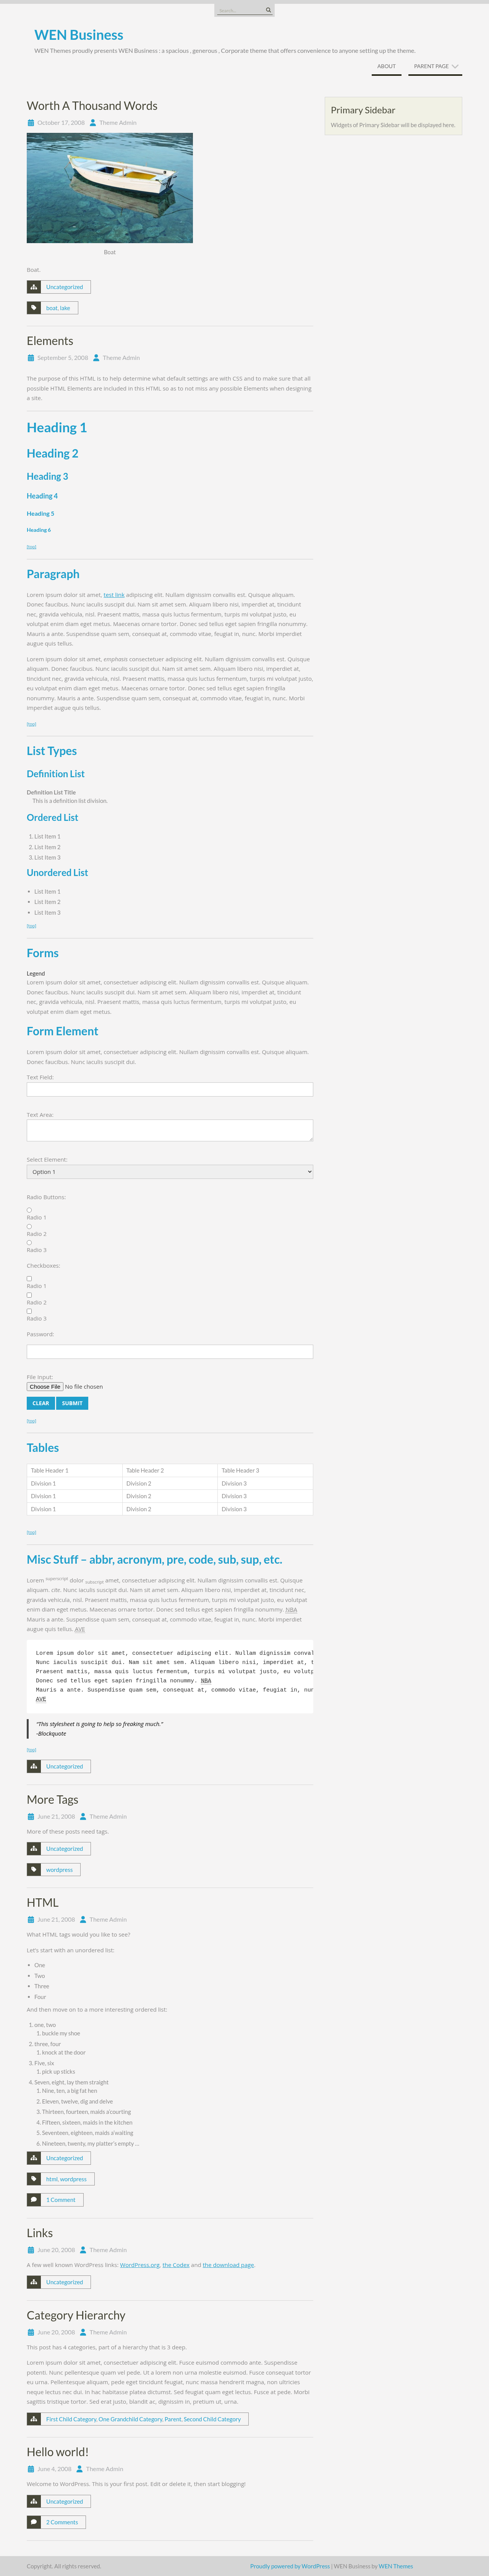Focus the Text Area box

coord(170,1130)
